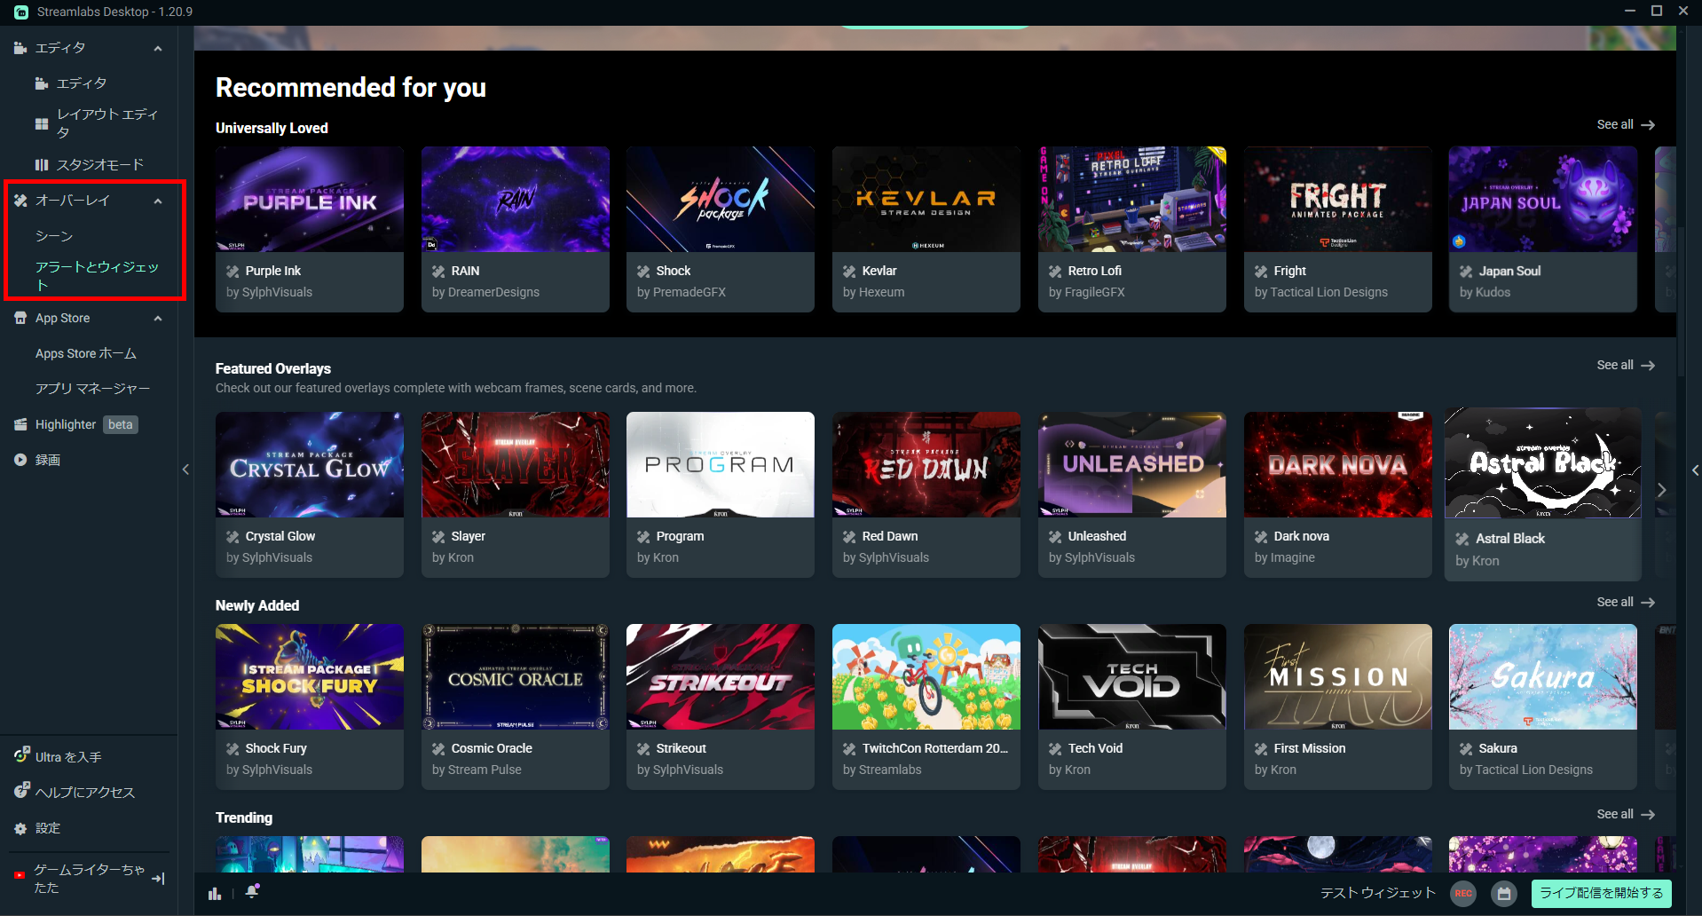Open Ultra を入手 link
Screen dimensions: 1702x916
(x=68, y=757)
